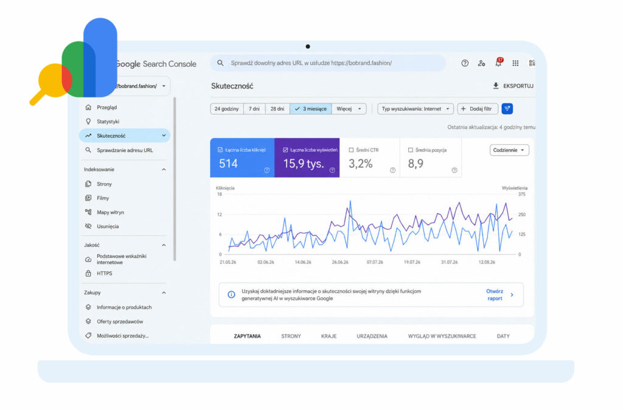Click the Sprawdzanie adresu URL magnifier icon
The width and height of the screenshot is (623, 410).
click(88, 150)
